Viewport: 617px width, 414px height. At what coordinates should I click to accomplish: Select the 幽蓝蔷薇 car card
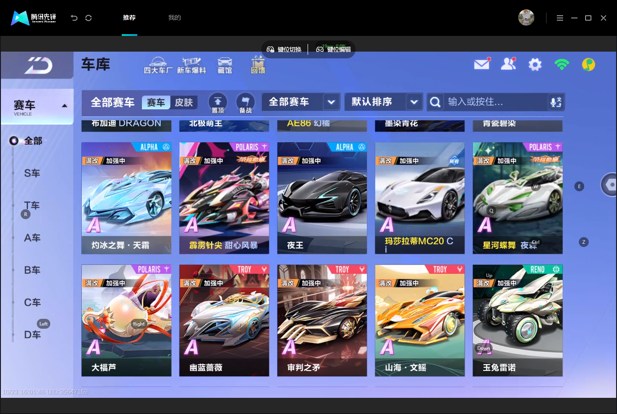click(224, 321)
